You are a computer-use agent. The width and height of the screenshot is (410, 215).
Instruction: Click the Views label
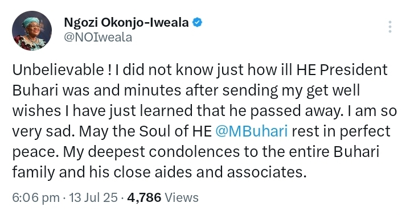(x=182, y=197)
